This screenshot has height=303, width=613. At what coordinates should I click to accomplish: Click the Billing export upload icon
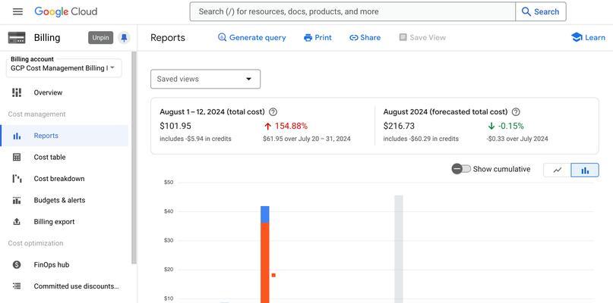coord(17,222)
